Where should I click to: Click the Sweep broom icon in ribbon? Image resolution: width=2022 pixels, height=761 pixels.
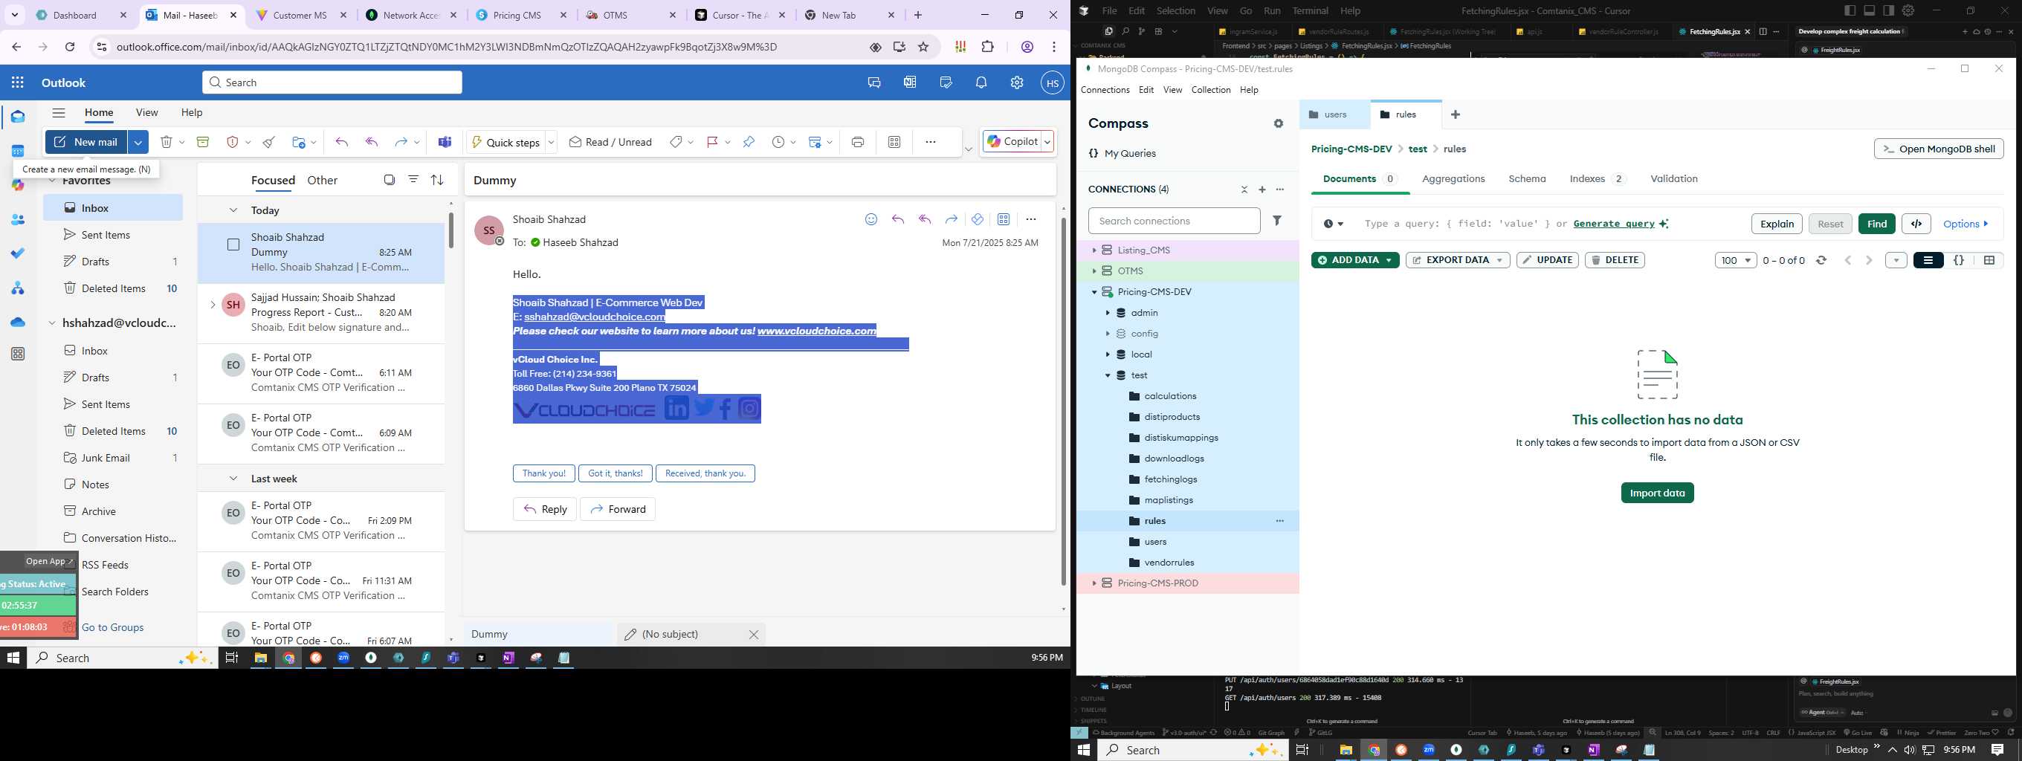click(x=269, y=142)
